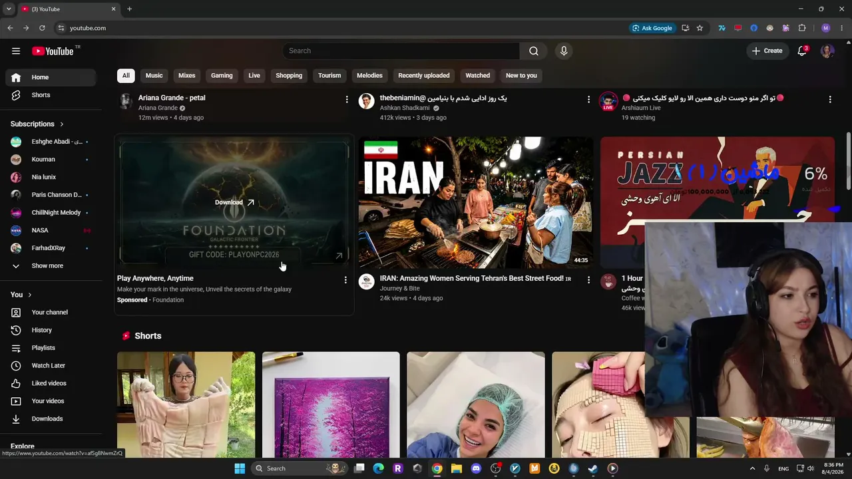Open File Explorer from the taskbar
This screenshot has width=852, height=479.
tap(457, 468)
